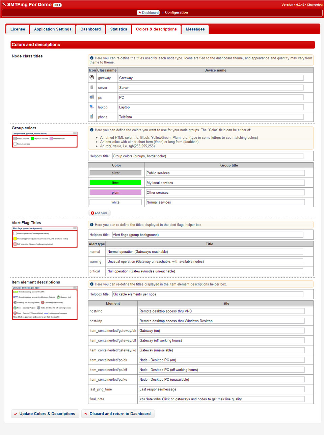Select the PC node class icon
Screen dimensions: 324x435
(x=91, y=97)
